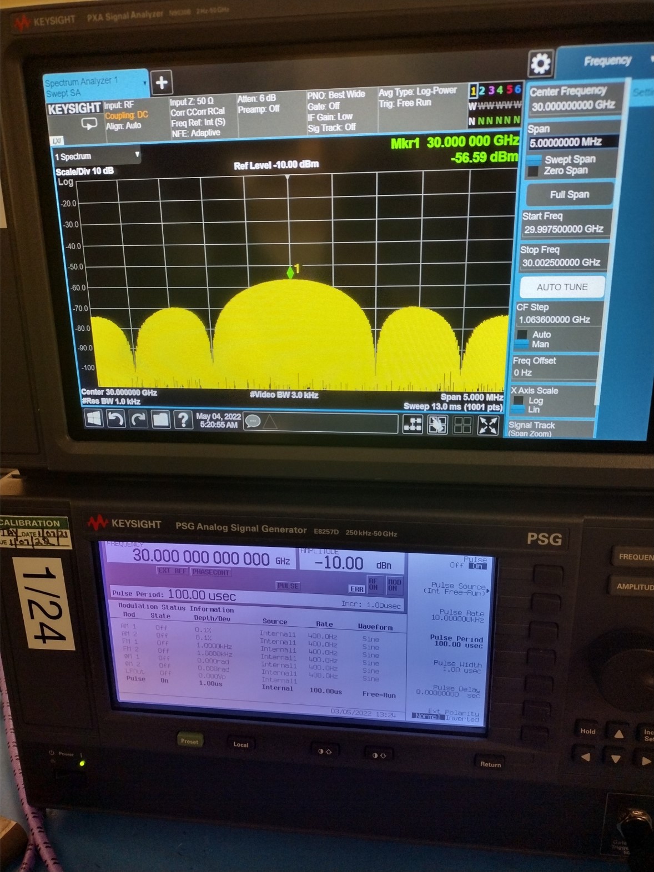Click the Hold button on the PSG generator
The height and width of the screenshot is (872, 654).
588,731
